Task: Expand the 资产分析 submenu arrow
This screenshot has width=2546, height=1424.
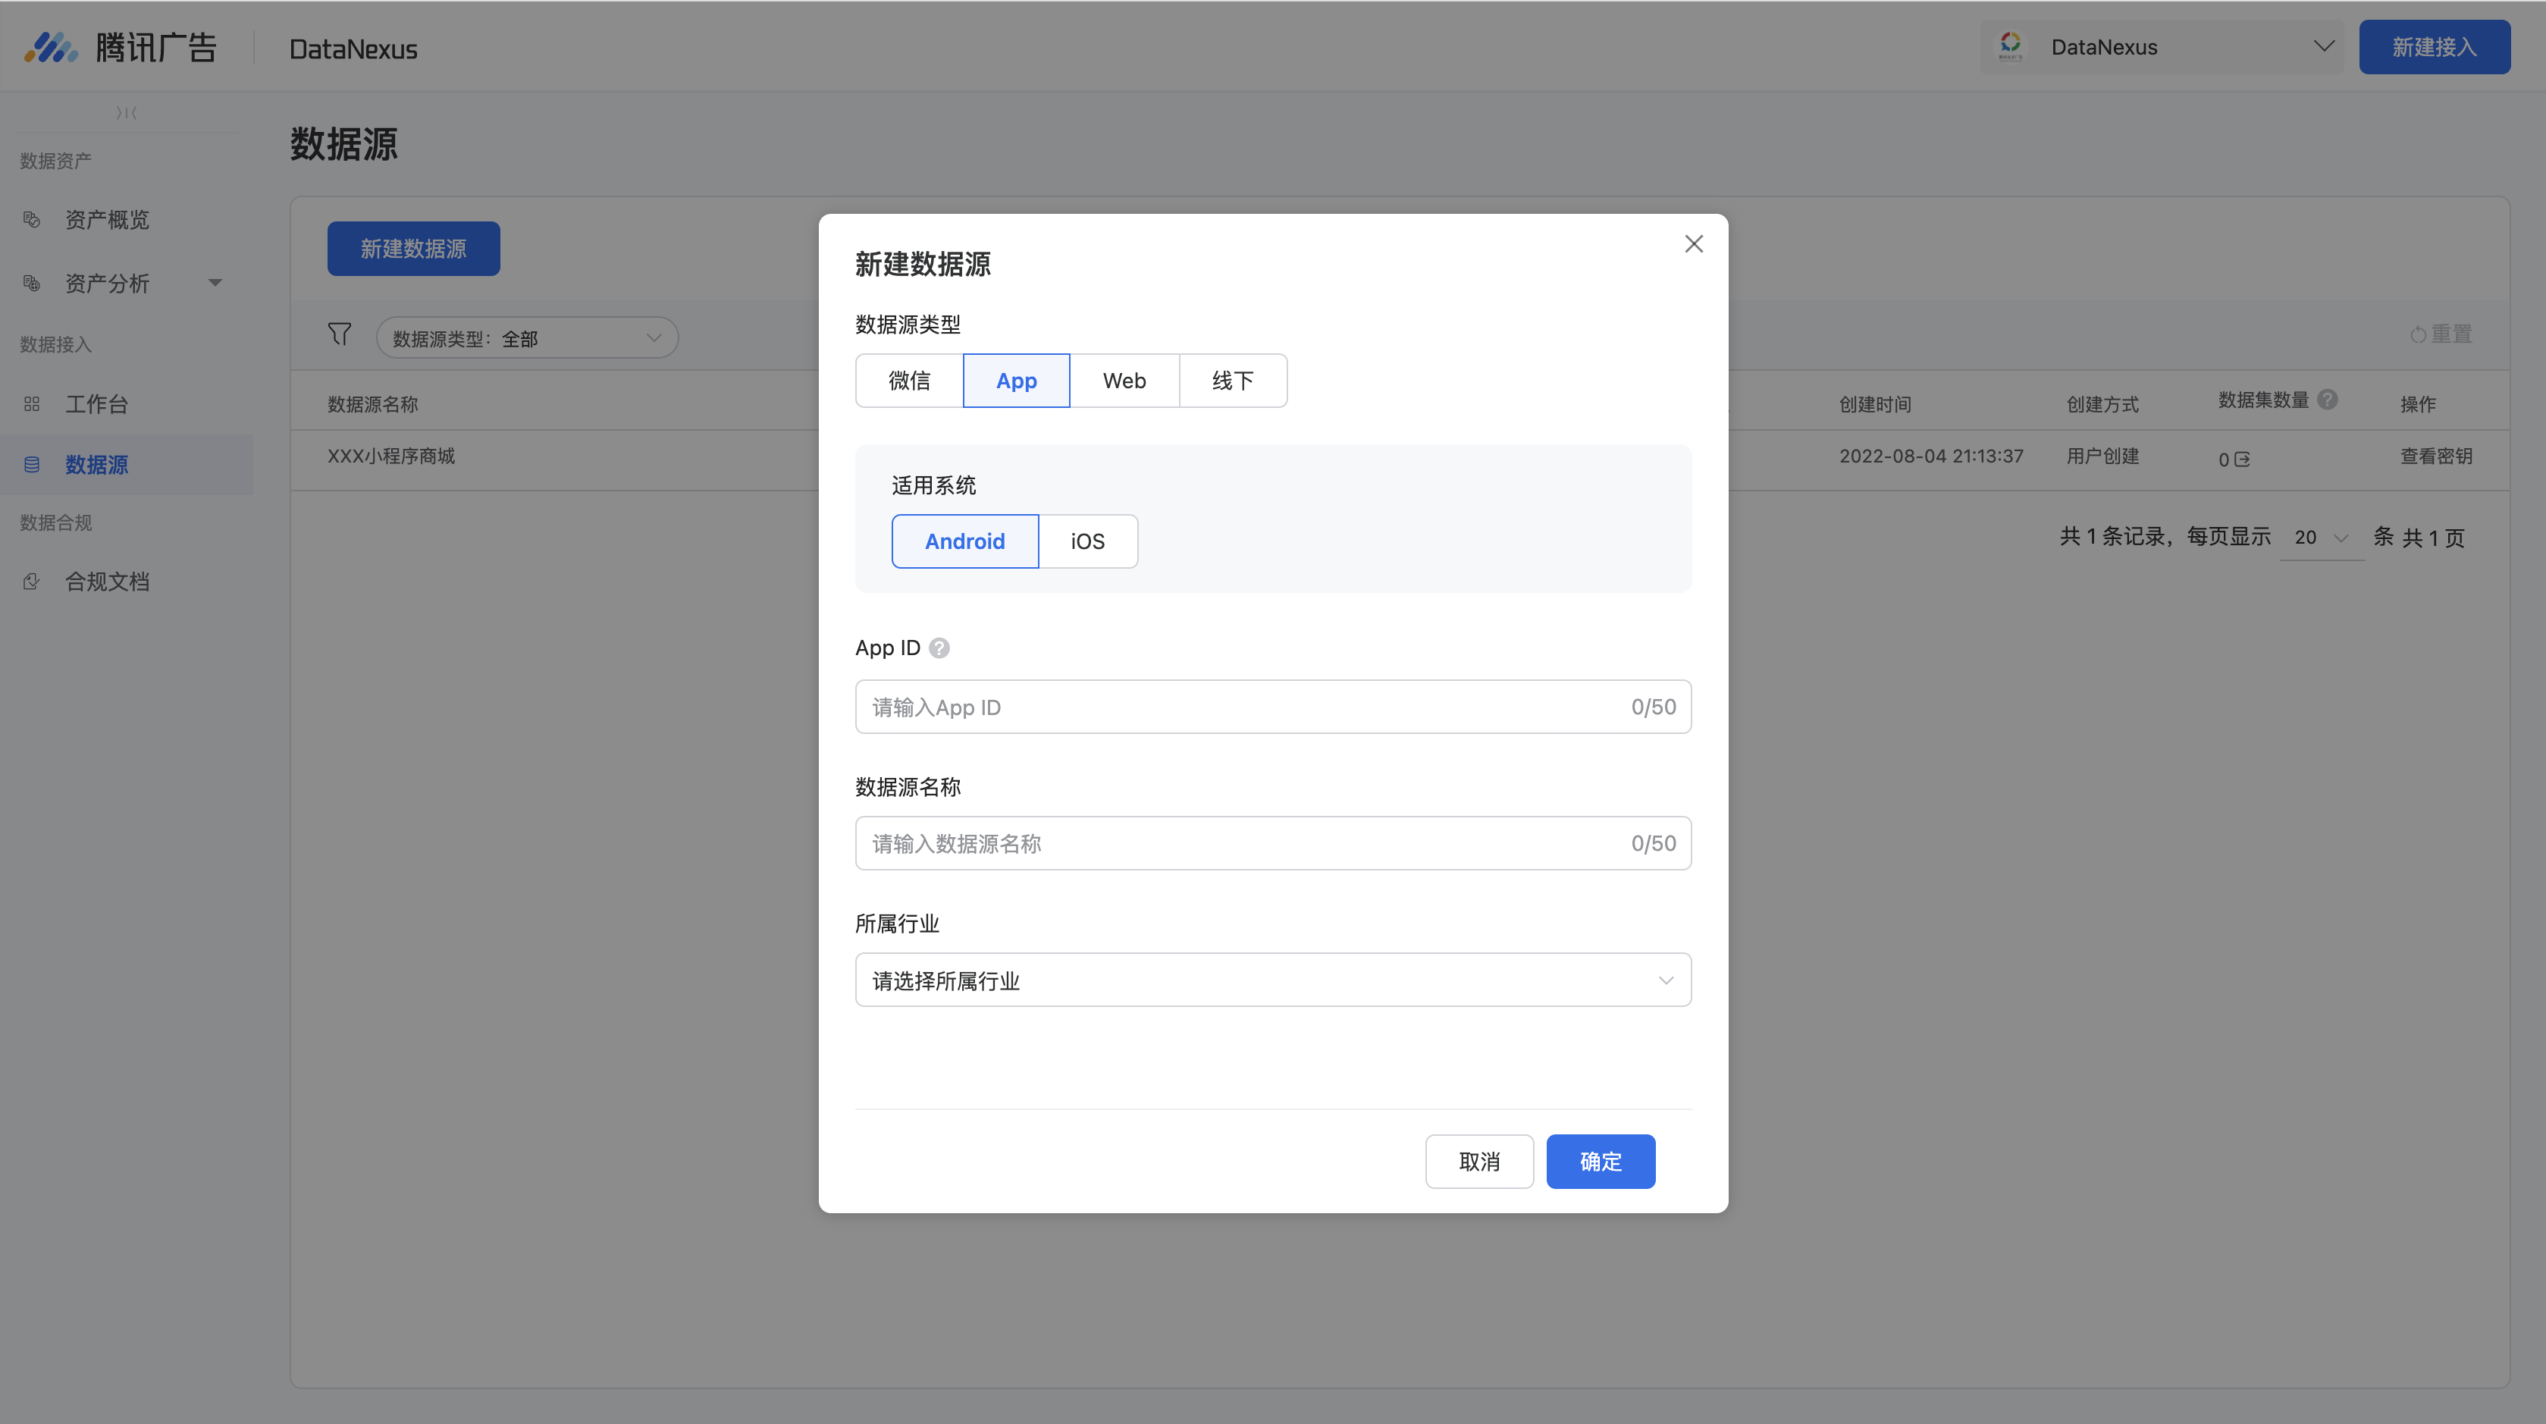Action: pos(215,284)
